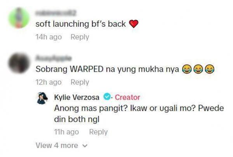Click Kylie Verzosa's small profile avatar
Viewport: 233px width, 157px height.
click(x=42, y=98)
